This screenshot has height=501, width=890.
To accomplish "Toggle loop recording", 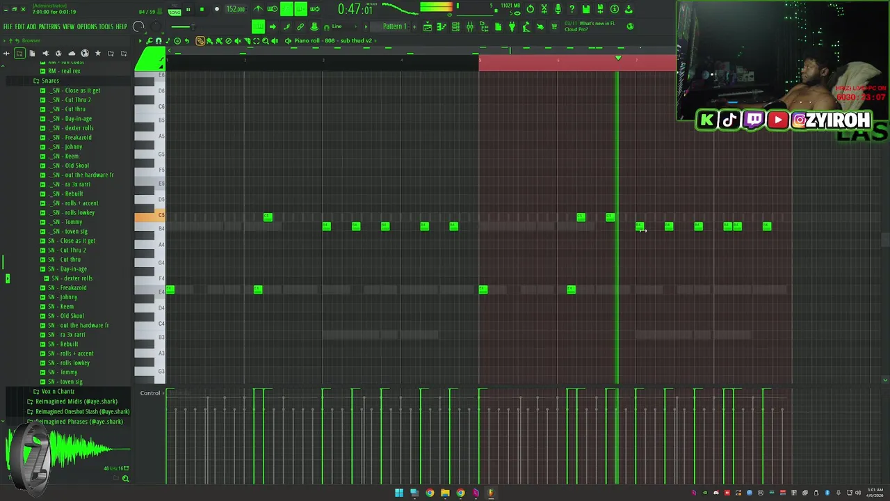I will [314, 9].
